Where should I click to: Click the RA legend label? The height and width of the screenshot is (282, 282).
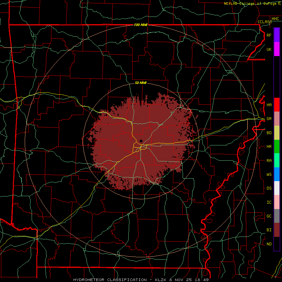point(269,160)
